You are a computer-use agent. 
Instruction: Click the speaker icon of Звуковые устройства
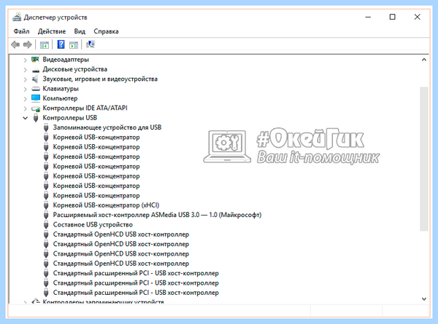click(x=35, y=79)
